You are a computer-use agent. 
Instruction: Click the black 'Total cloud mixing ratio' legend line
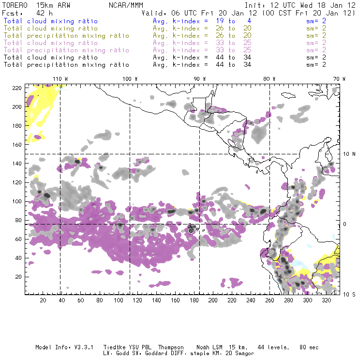(x=51, y=58)
